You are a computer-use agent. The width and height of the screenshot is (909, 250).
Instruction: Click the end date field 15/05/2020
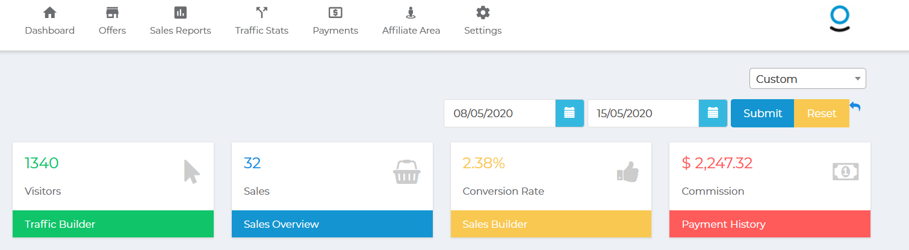point(642,113)
